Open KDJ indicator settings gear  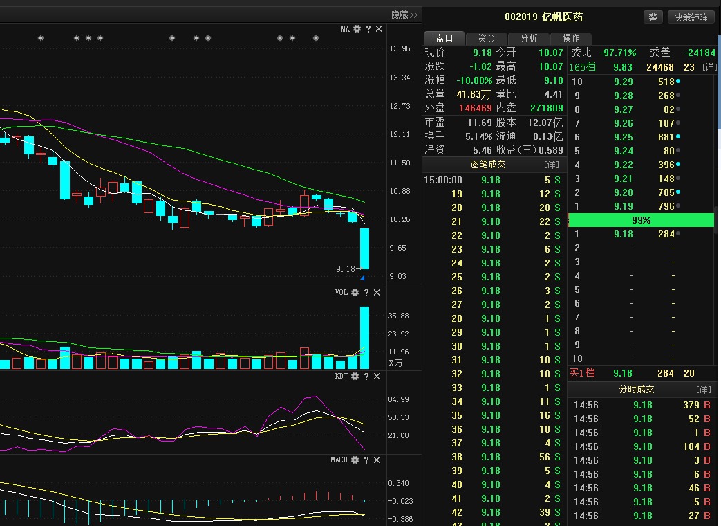355,376
